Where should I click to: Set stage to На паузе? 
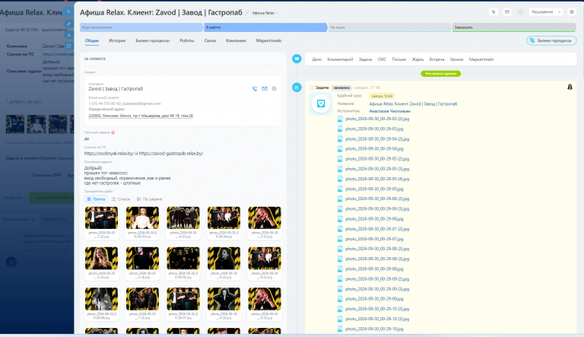[x=389, y=27]
